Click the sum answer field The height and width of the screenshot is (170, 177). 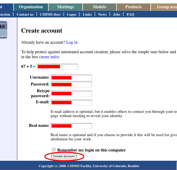point(57,67)
